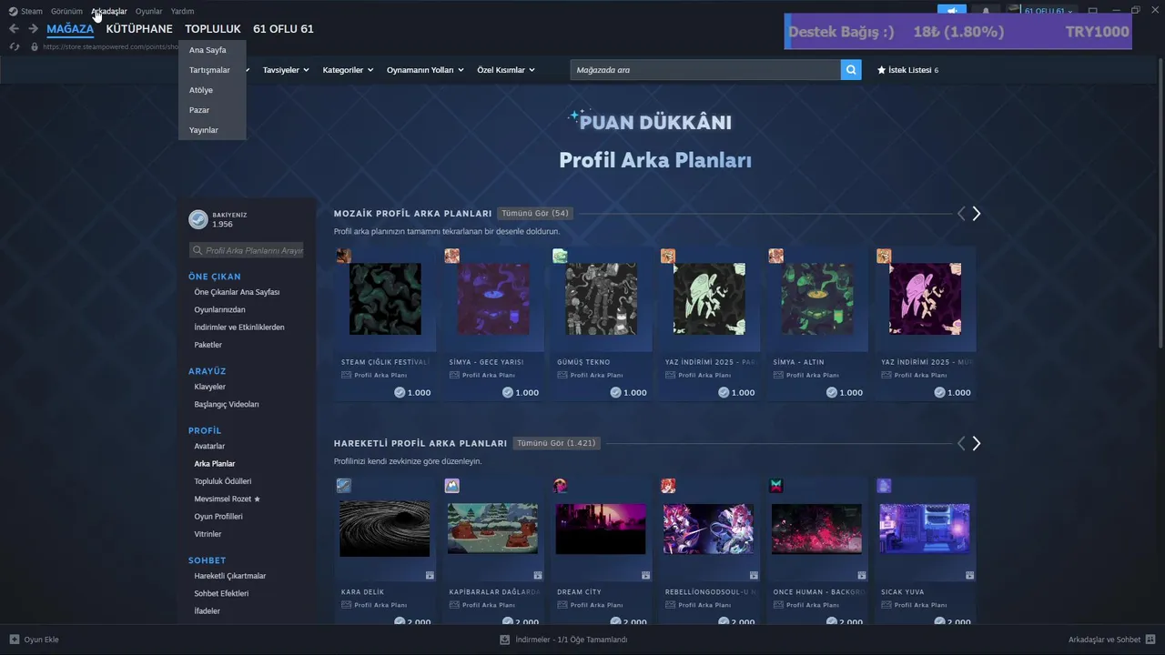Click the animated badge on Dream City card
Viewport: 1165px width, 655px height.
(x=645, y=575)
